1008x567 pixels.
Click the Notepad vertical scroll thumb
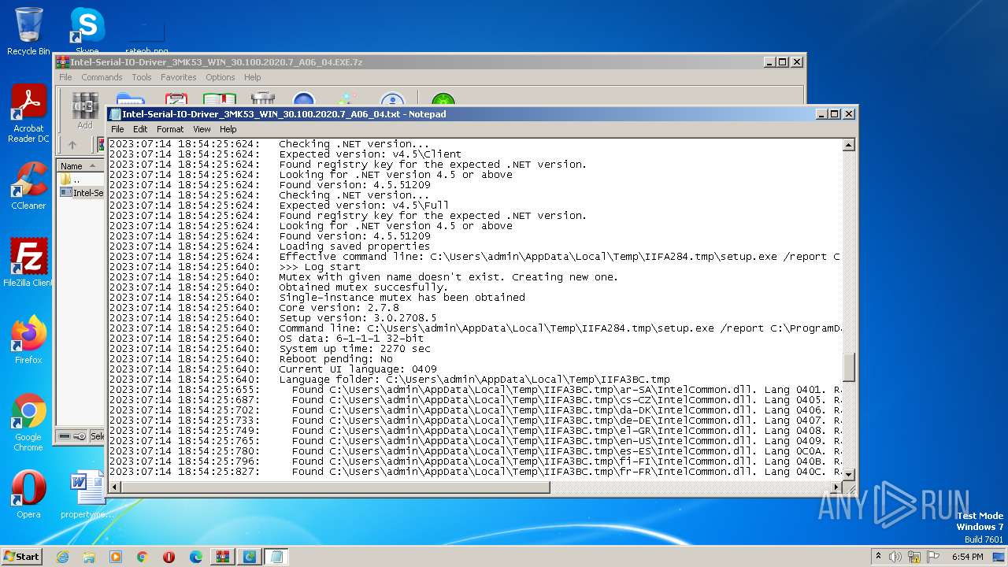tap(849, 367)
